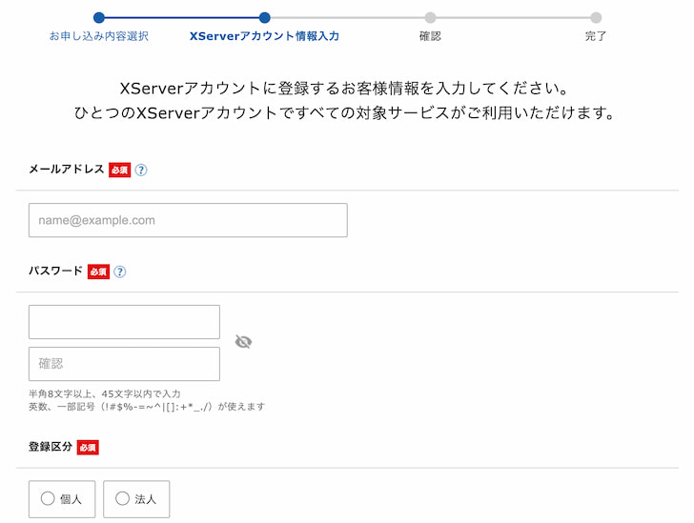Select the 完了 step label

tap(596, 36)
